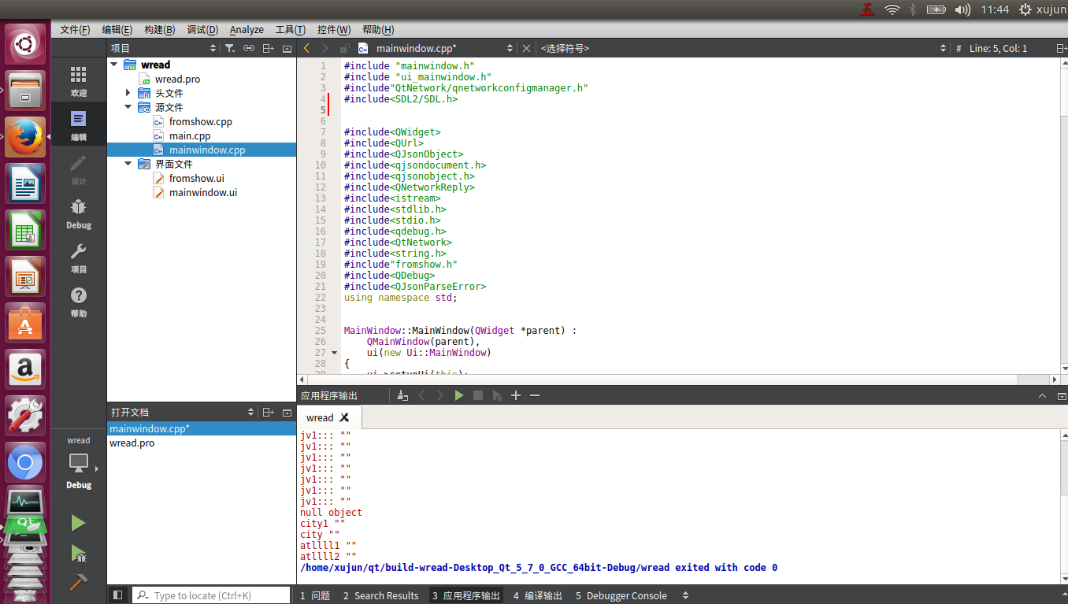Switch to the 2 Search Results pane

tap(381, 595)
